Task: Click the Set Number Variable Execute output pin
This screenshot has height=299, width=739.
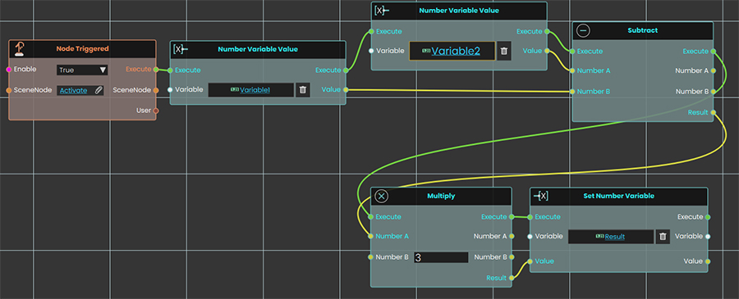Action: pos(708,217)
